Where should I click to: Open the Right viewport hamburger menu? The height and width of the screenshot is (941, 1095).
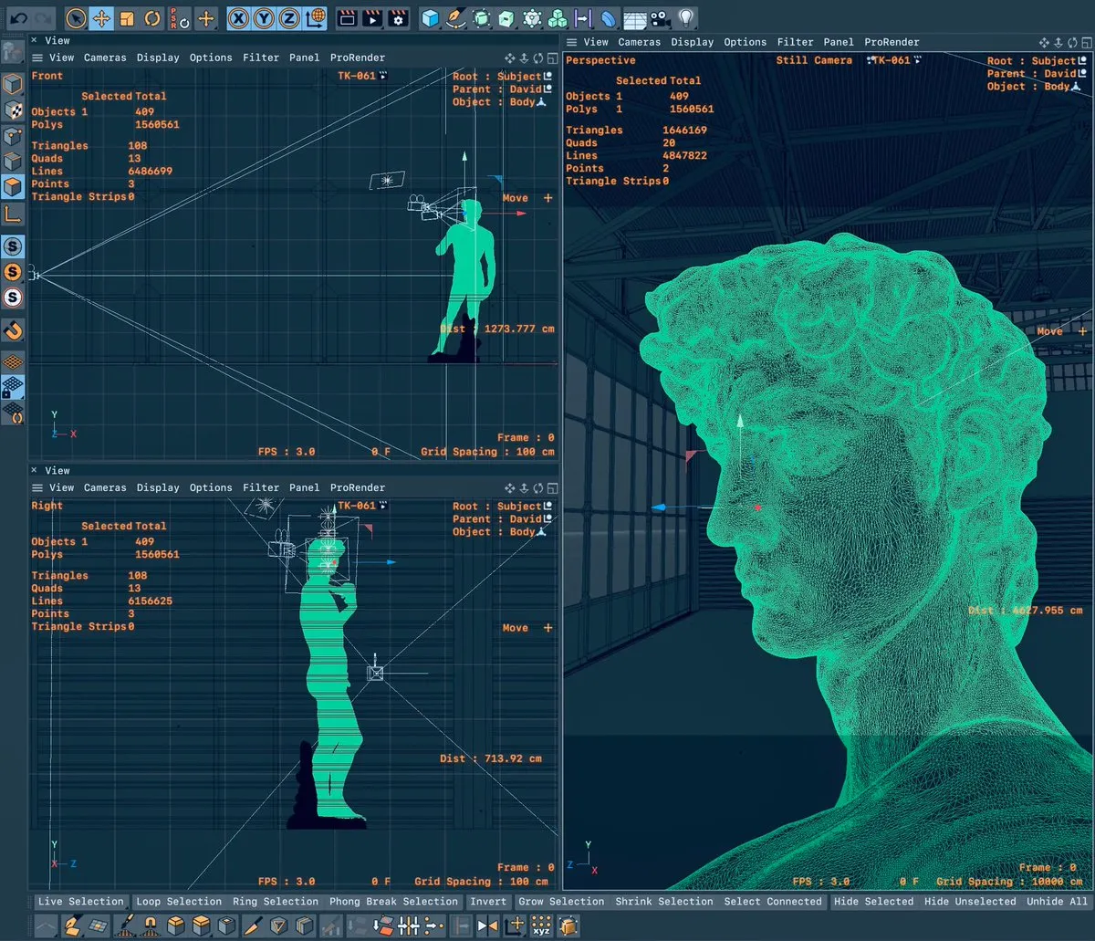point(37,487)
